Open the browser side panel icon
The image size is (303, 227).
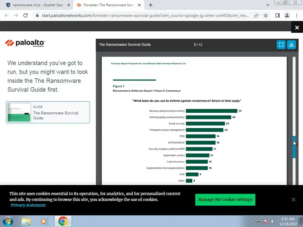point(278,15)
